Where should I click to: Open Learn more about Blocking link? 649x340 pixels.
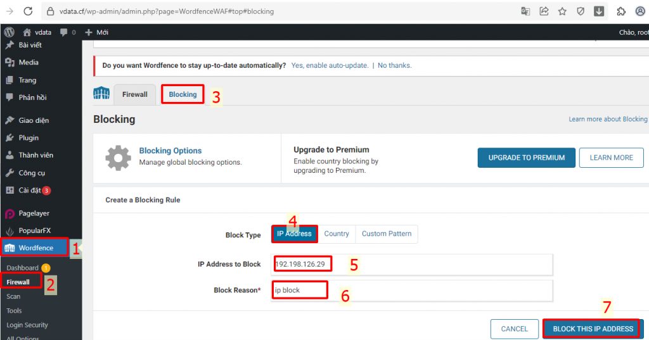pyautogui.click(x=608, y=119)
